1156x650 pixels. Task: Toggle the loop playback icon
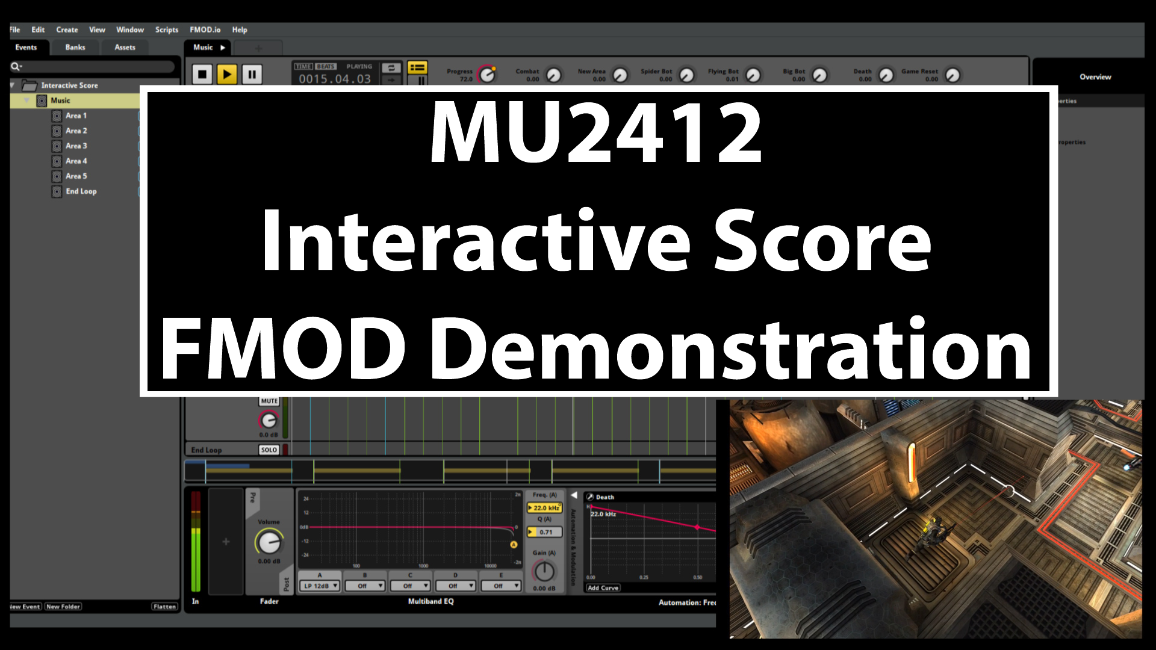(391, 68)
